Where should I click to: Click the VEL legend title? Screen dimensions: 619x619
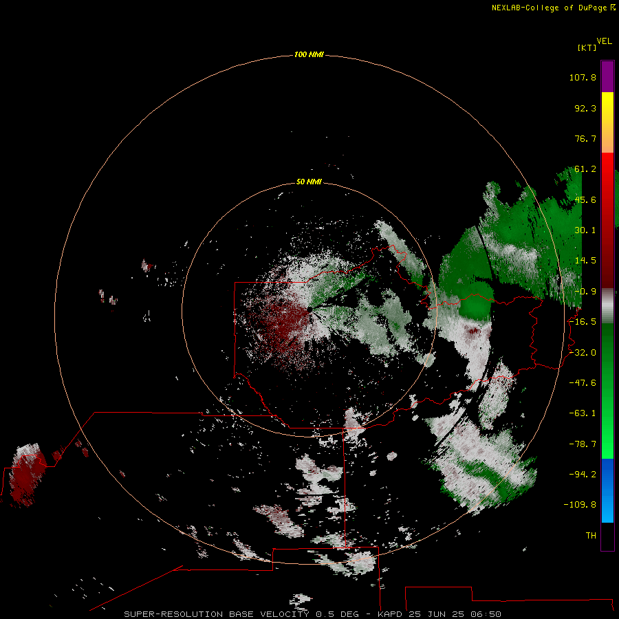(x=604, y=41)
